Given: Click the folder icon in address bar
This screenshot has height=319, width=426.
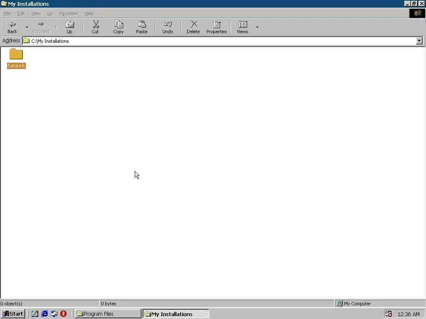Looking at the screenshot, I should tap(26, 41).
